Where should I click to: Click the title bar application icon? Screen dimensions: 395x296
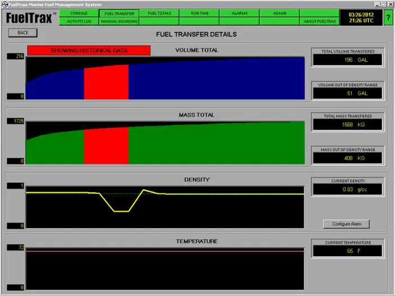tap(5, 4)
